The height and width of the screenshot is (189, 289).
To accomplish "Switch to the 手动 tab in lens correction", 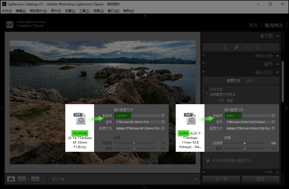I will [x=250, y=81].
